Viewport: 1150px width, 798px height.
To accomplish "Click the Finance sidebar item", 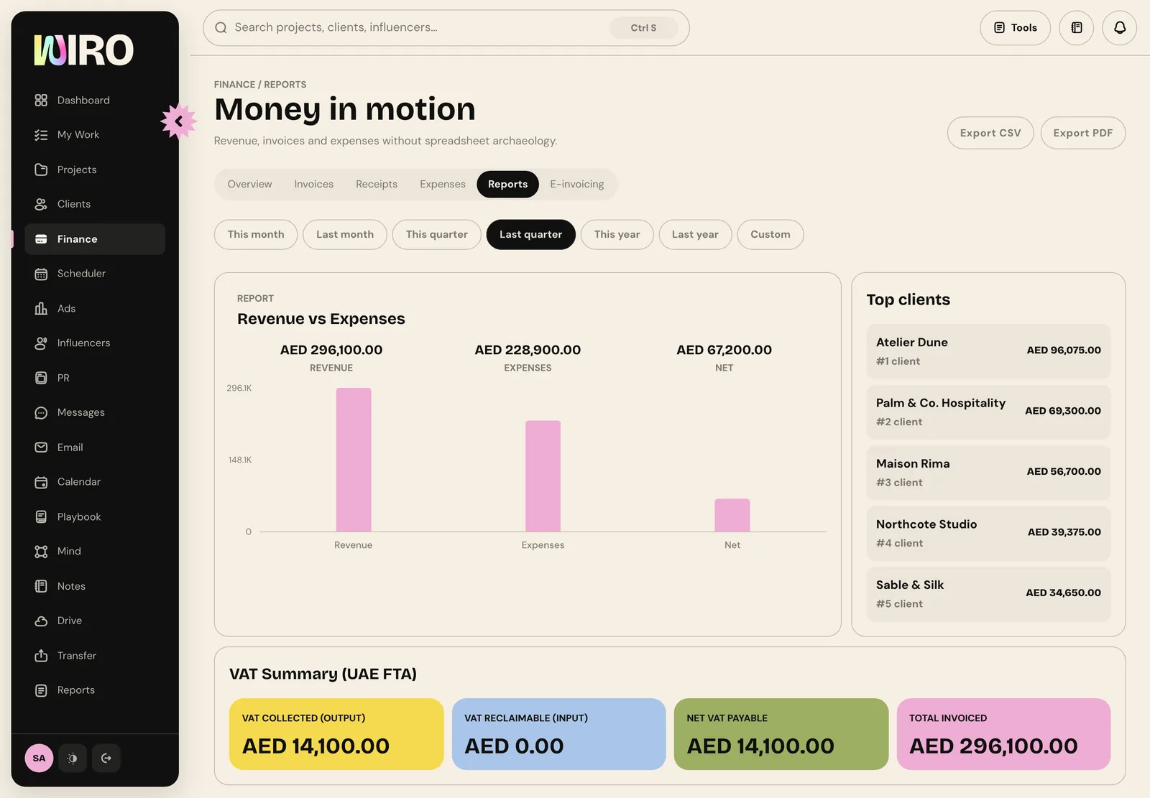I will [x=95, y=239].
